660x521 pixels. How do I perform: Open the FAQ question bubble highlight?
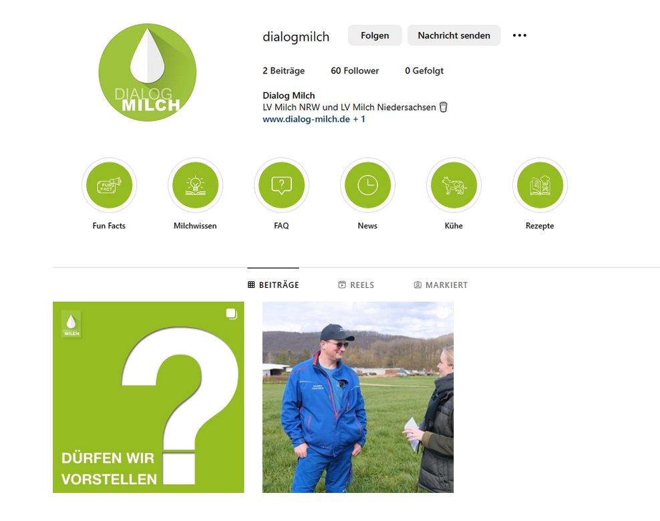282,185
